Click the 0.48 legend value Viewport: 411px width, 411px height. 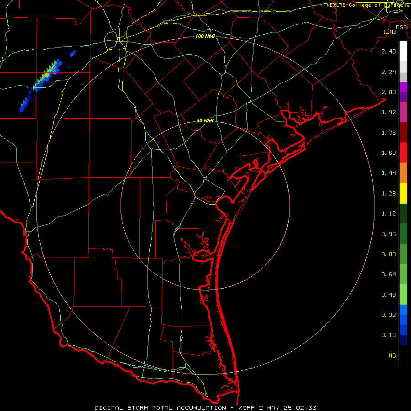tap(389, 295)
